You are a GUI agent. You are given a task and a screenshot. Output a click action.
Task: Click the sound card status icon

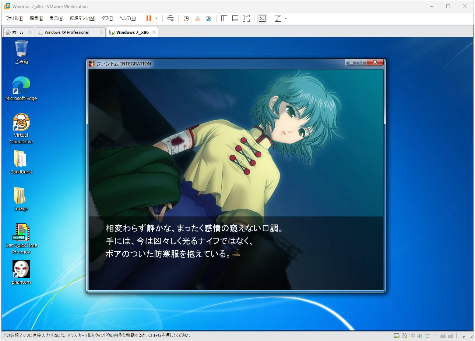[x=420, y=335]
